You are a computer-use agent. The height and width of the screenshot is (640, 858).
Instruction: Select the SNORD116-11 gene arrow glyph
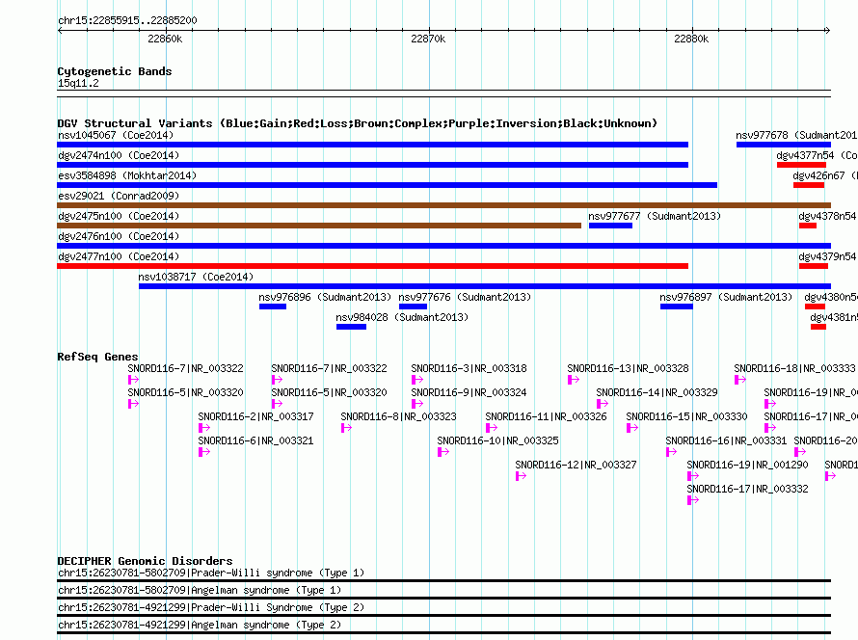(x=492, y=428)
